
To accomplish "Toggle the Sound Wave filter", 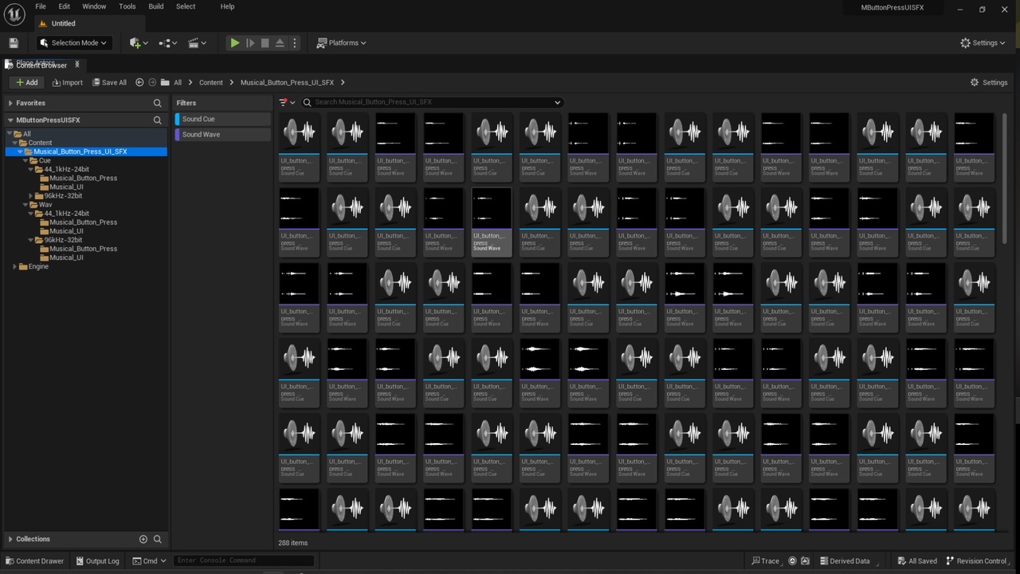I will [x=222, y=135].
